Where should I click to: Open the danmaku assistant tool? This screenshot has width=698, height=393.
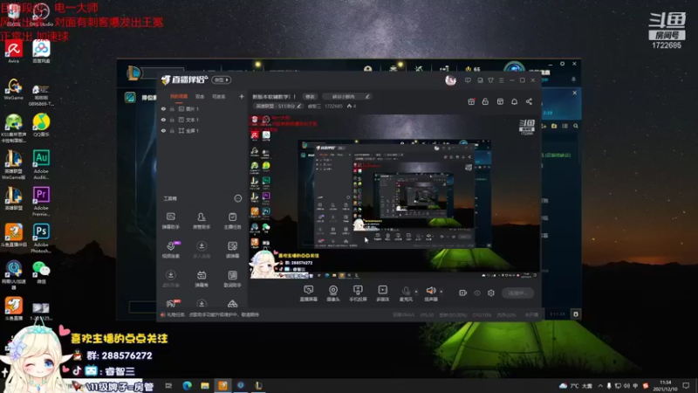(170, 221)
